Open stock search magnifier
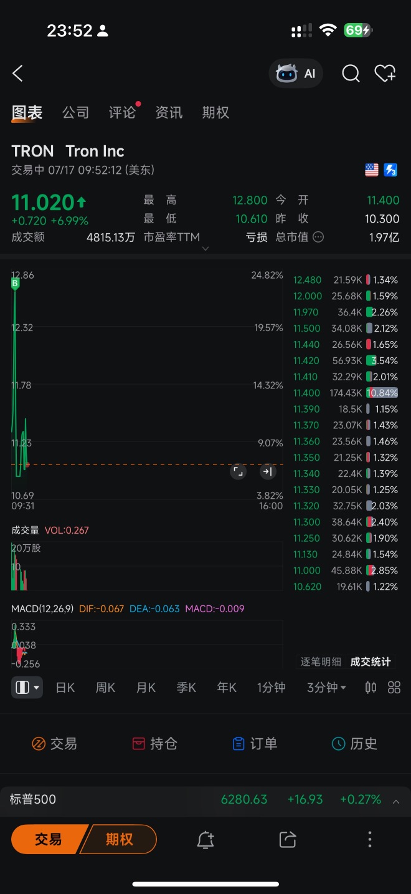Image resolution: width=411 pixels, height=894 pixels. click(351, 74)
